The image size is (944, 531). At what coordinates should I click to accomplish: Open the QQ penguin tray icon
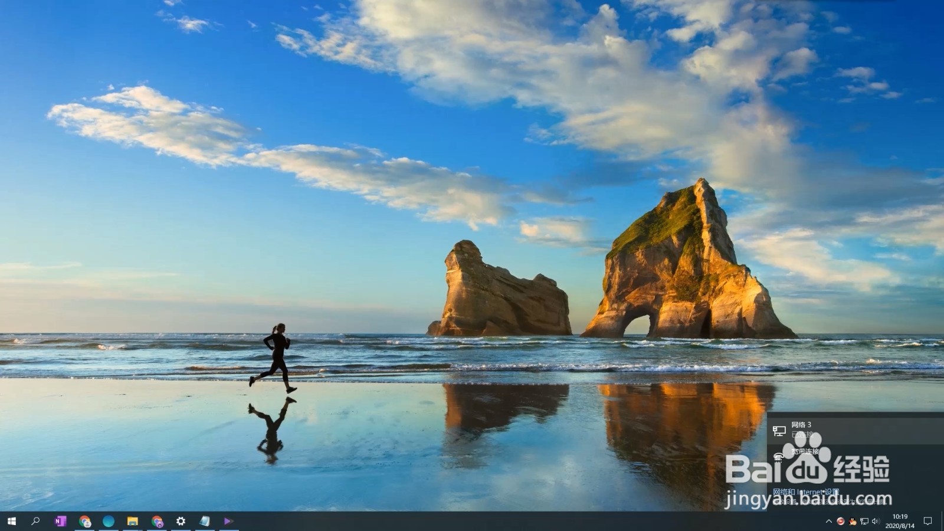pos(853,522)
